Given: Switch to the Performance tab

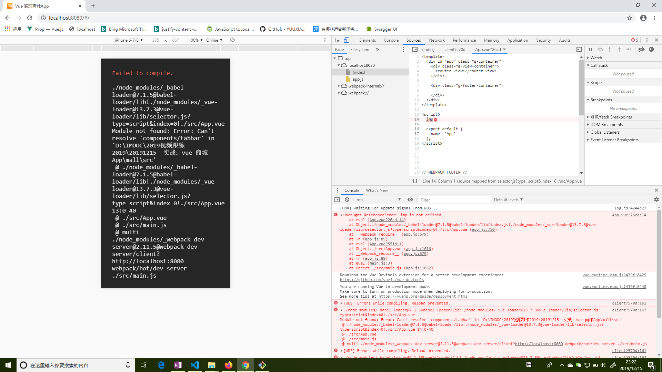Looking at the screenshot, I should [464, 40].
